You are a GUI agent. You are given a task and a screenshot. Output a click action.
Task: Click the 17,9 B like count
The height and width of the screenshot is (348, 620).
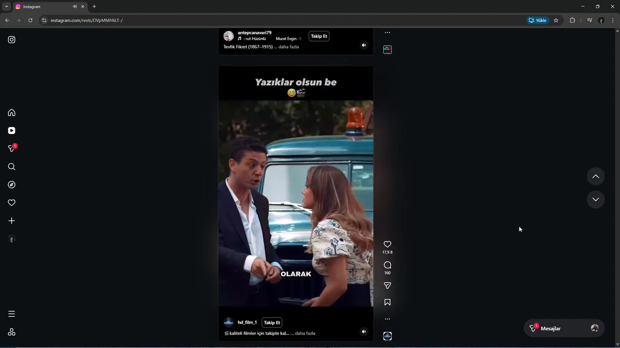(387, 252)
